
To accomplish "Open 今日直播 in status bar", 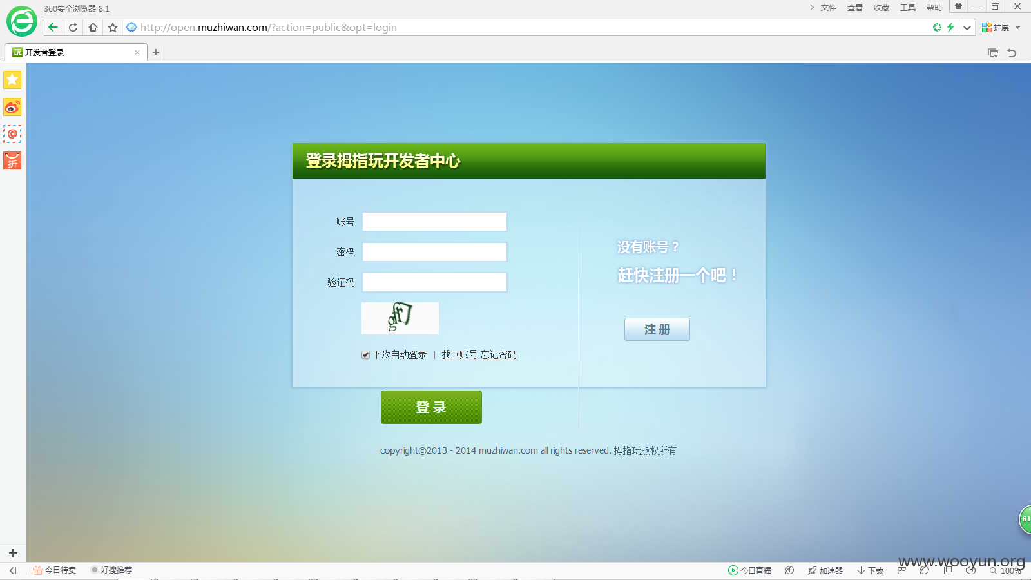I will 750,570.
